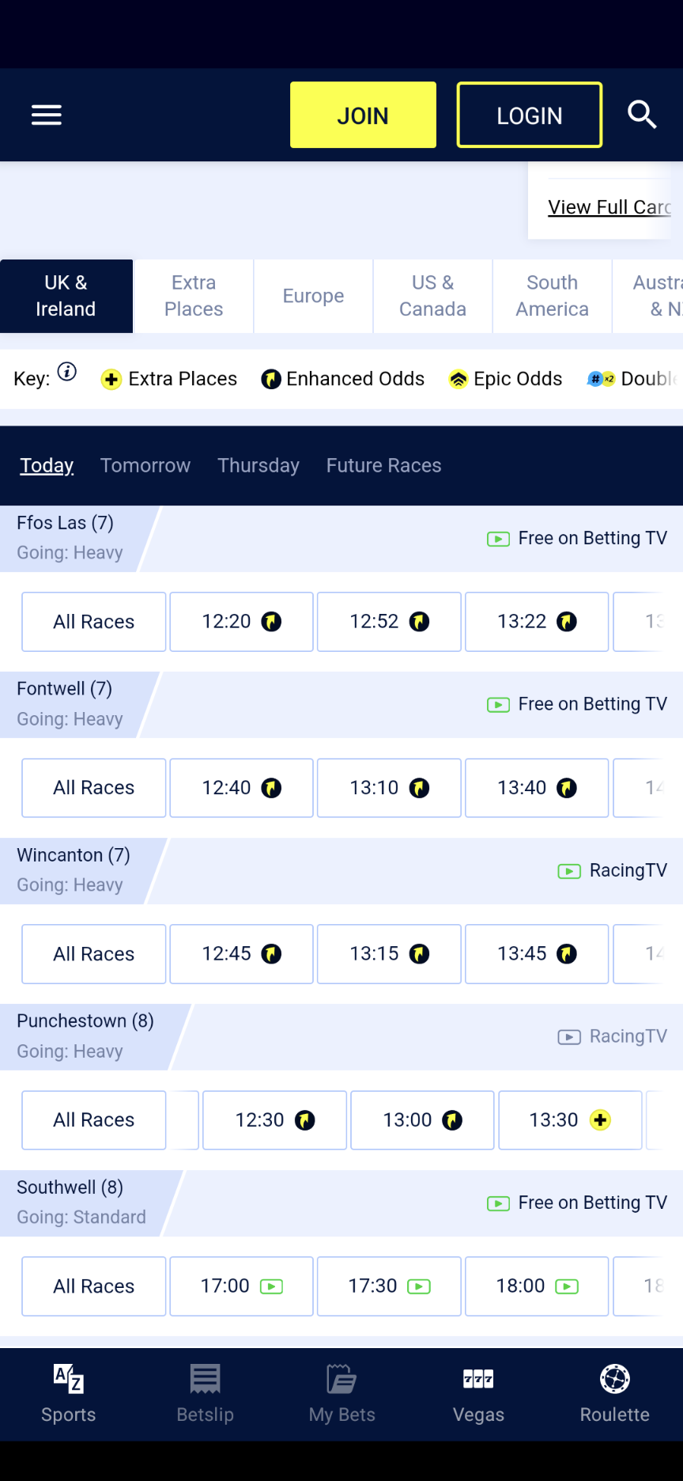Click the Extra Places marker on the 13:30 Punchestown race
683x1481 pixels.
click(x=601, y=1120)
